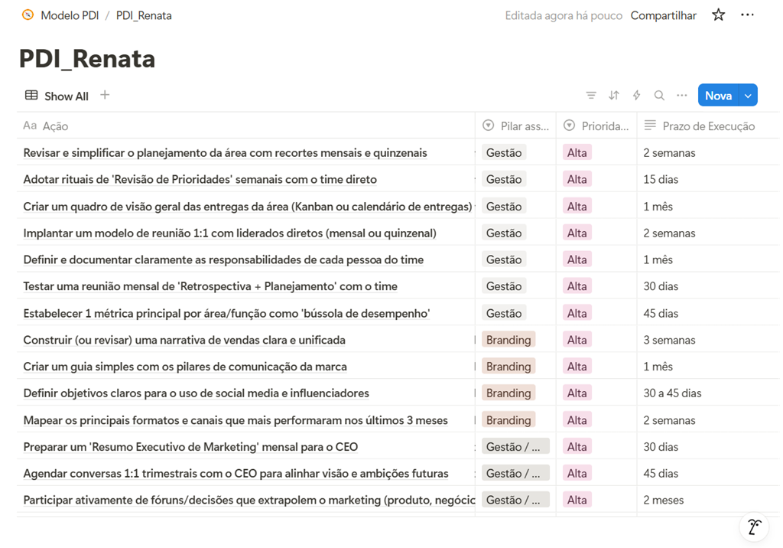The width and height of the screenshot is (783, 548).
Task: Open row 'Criar um quadro de visão geral'
Action: [248, 206]
